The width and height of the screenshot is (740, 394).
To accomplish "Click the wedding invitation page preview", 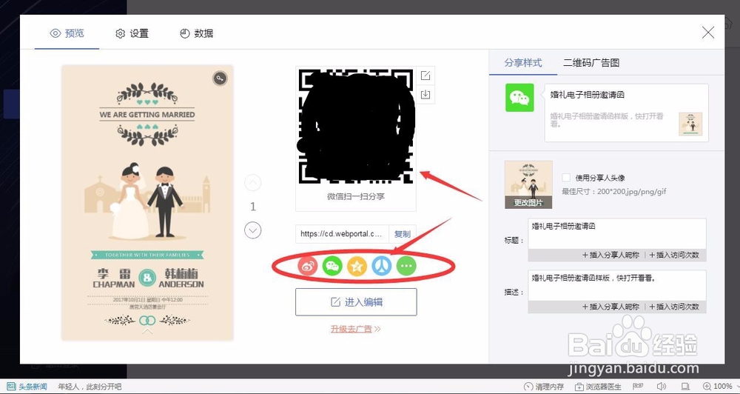I will 147,202.
